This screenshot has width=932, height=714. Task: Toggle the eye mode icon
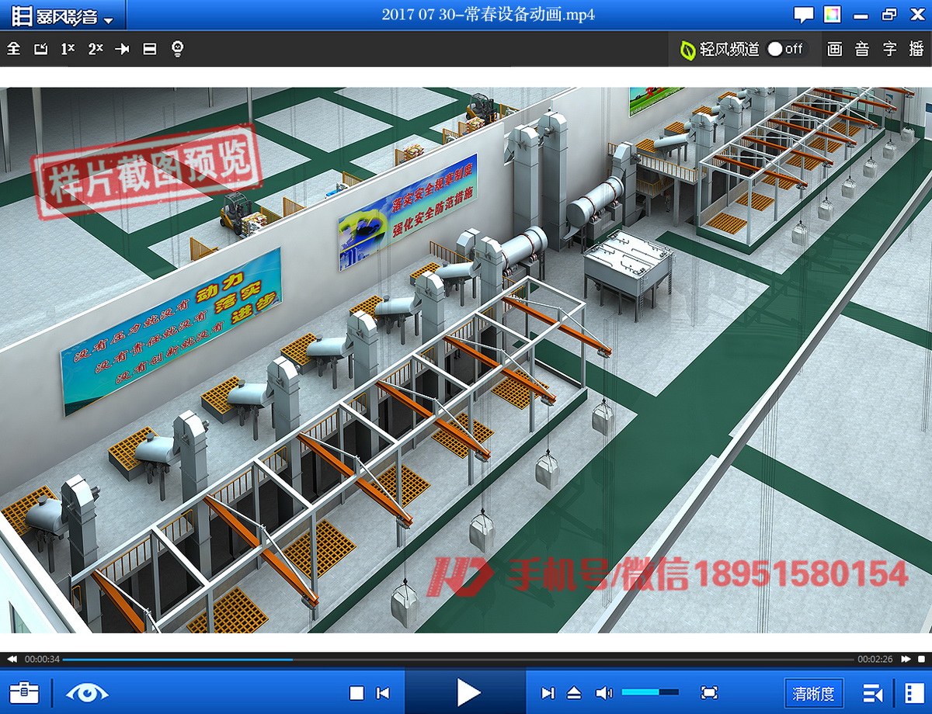(x=86, y=692)
